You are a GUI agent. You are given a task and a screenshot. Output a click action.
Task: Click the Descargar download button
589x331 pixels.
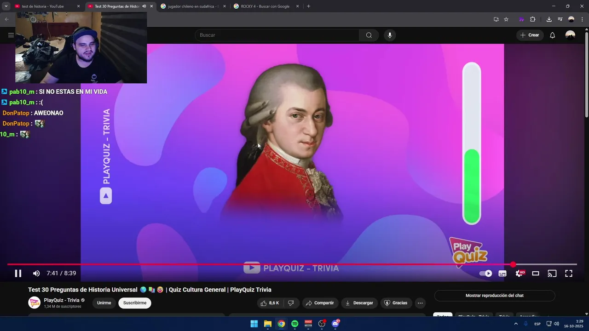[x=359, y=303]
